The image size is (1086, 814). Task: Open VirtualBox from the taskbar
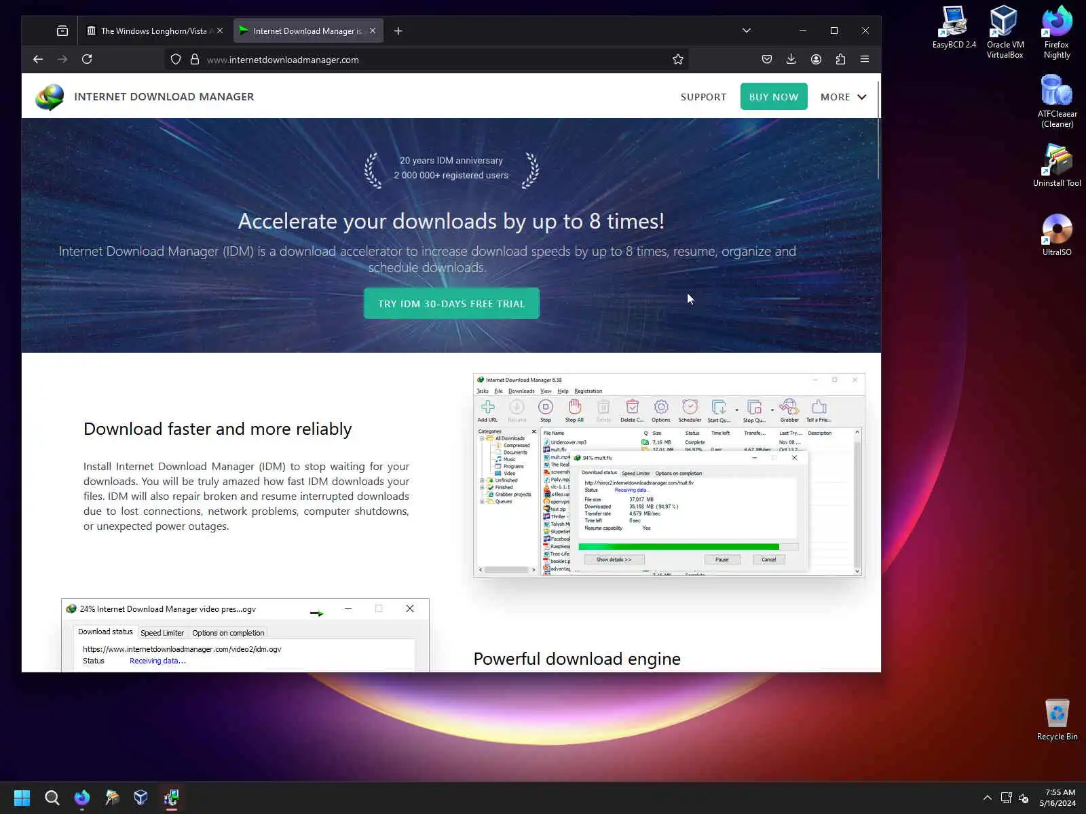(141, 798)
